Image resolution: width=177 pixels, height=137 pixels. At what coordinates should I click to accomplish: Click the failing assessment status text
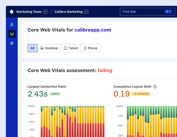tap(105, 70)
